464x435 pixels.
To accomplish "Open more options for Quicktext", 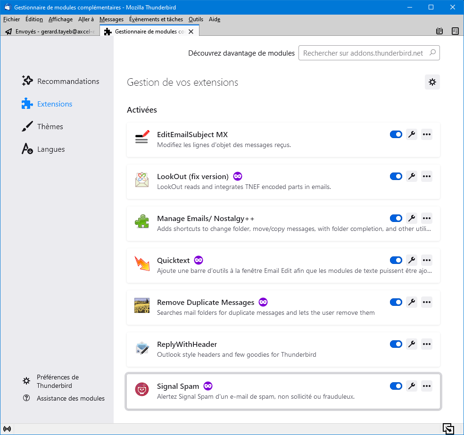I will 427,260.
